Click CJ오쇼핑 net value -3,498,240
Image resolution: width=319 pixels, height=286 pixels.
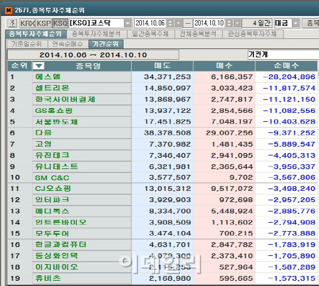[x=292, y=188]
